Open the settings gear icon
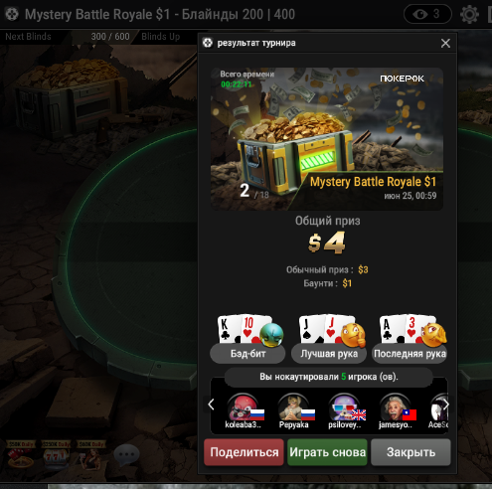 coord(469,14)
